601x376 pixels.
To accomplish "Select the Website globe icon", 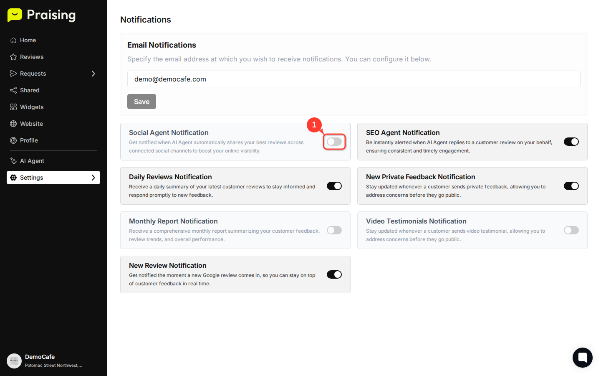I will click(x=14, y=123).
